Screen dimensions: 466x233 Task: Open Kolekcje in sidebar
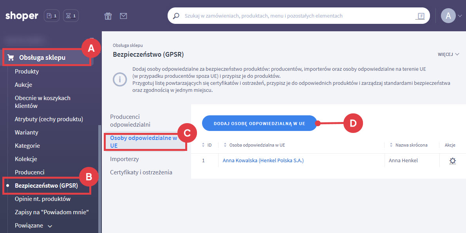click(26, 159)
